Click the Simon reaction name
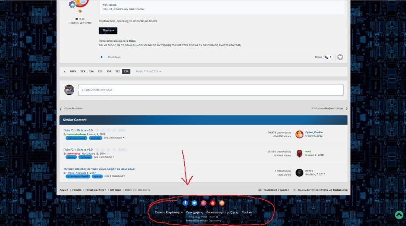The width and height of the screenshot is (406, 226). click(318, 57)
